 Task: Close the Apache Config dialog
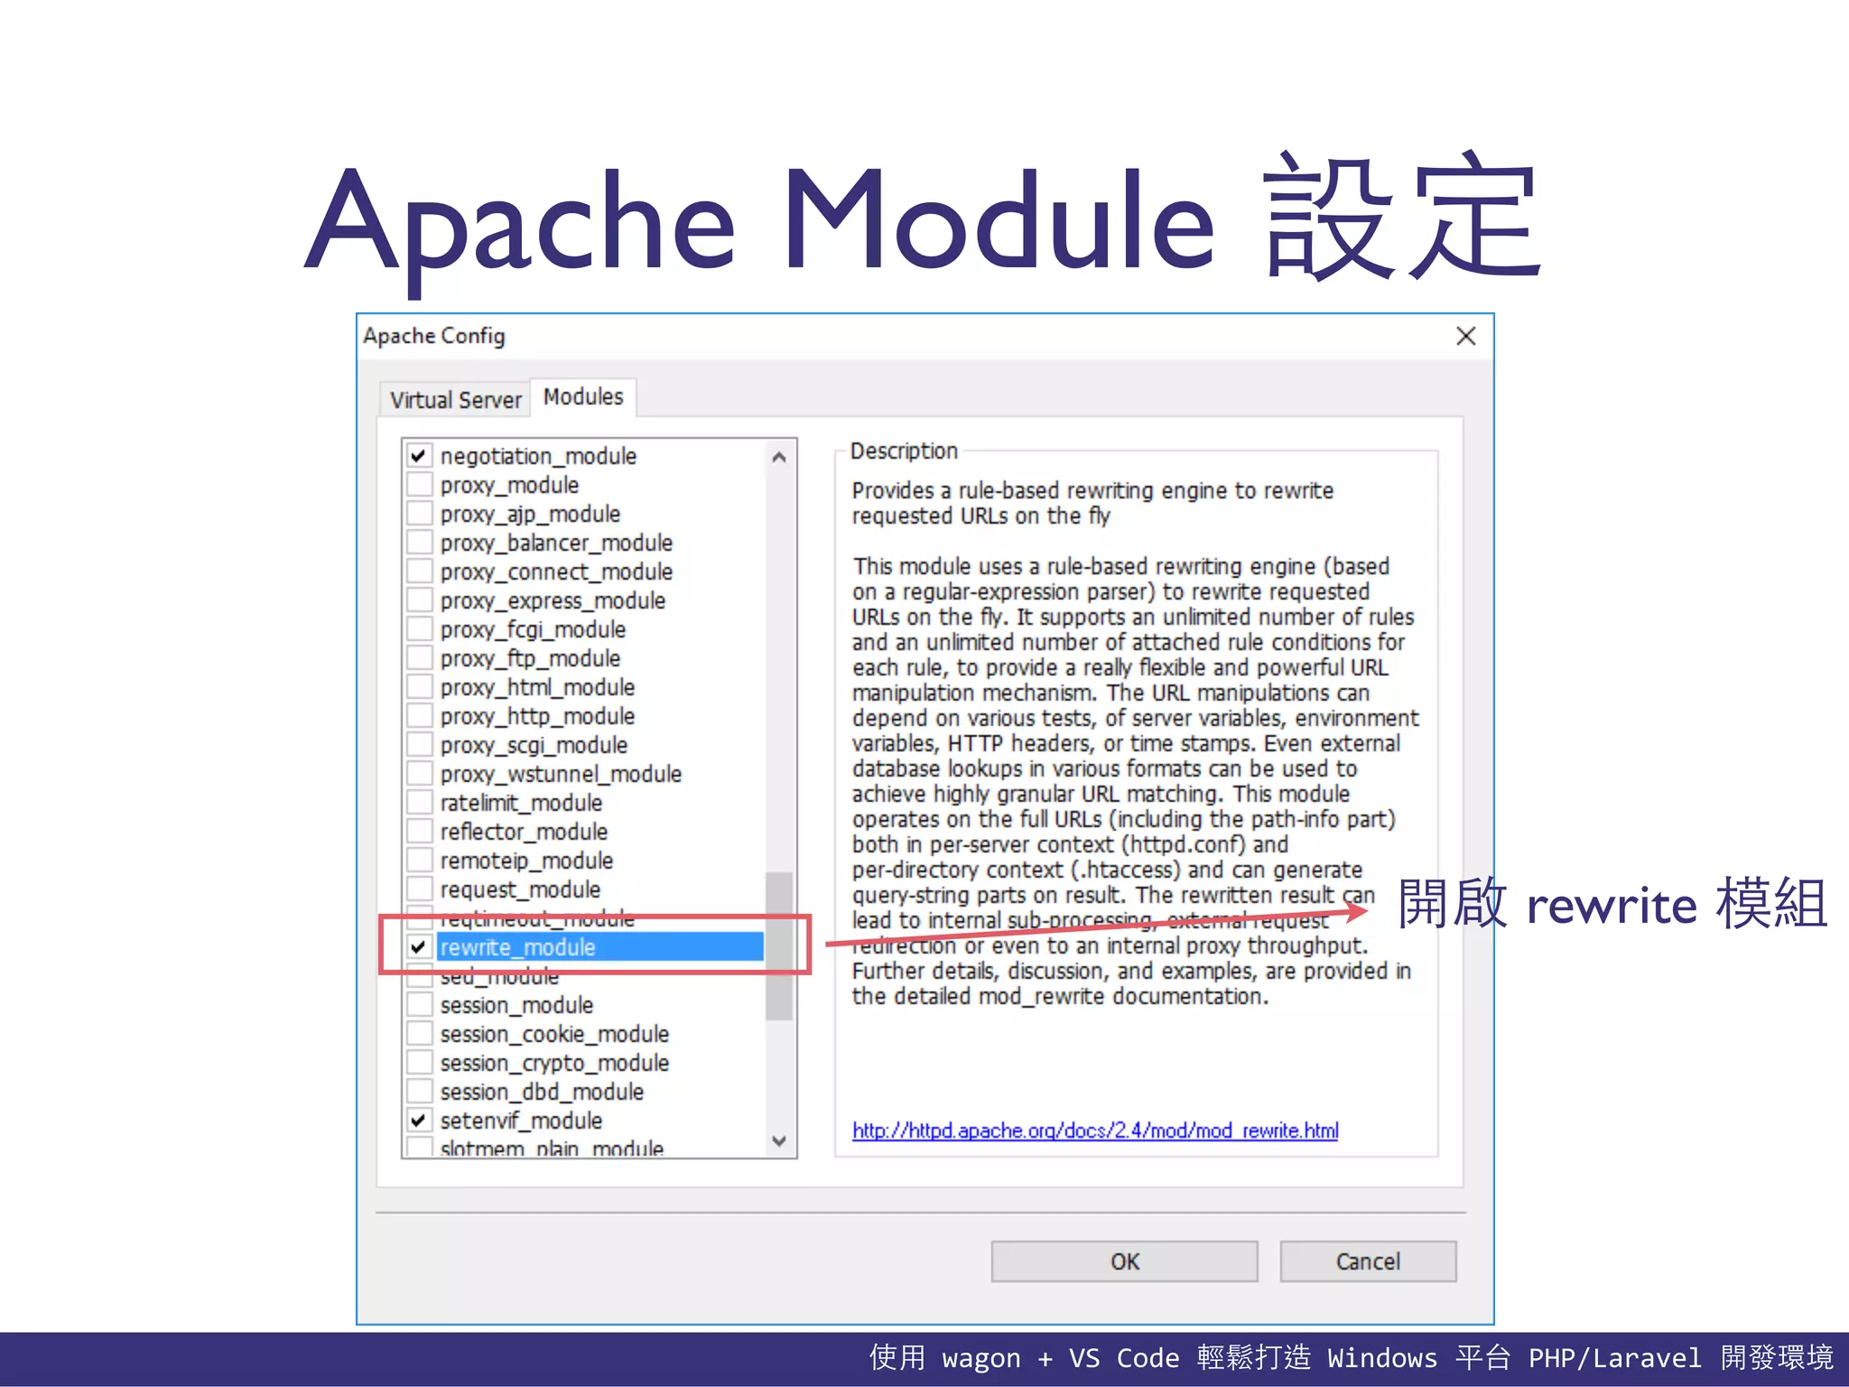(x=1465, y=336)
